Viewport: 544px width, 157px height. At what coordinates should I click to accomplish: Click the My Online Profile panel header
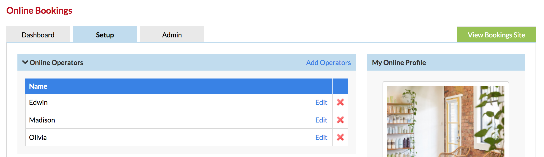[446, 62]
